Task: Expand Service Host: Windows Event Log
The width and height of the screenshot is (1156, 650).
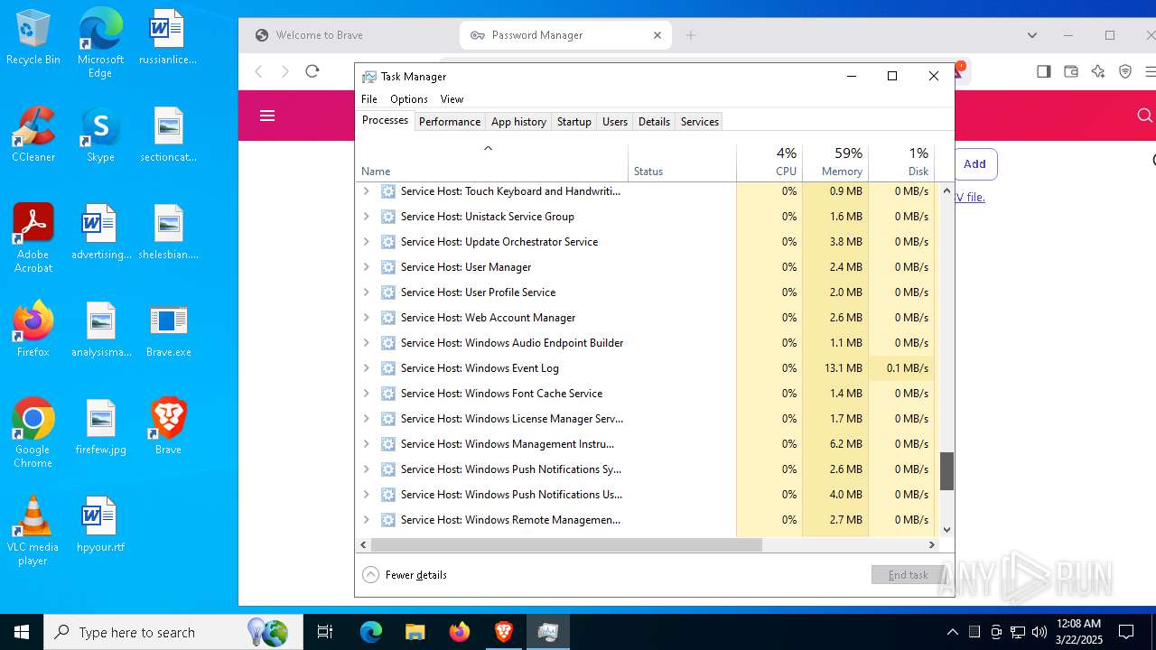Action: click(366, 368)
